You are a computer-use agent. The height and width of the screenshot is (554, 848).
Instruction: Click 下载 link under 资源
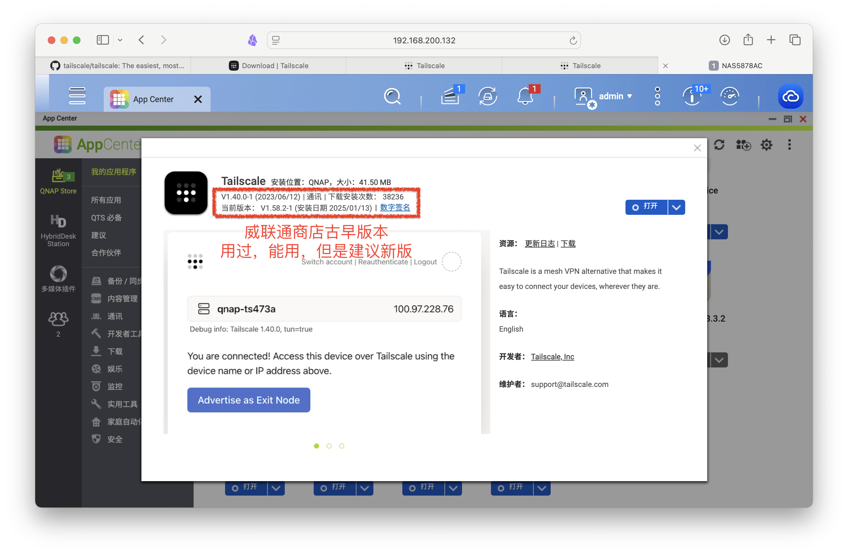[x=568, y=243]
